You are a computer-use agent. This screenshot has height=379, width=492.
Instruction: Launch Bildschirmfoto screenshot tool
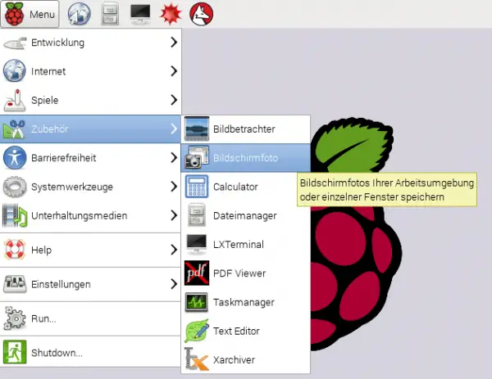point(246,157)
